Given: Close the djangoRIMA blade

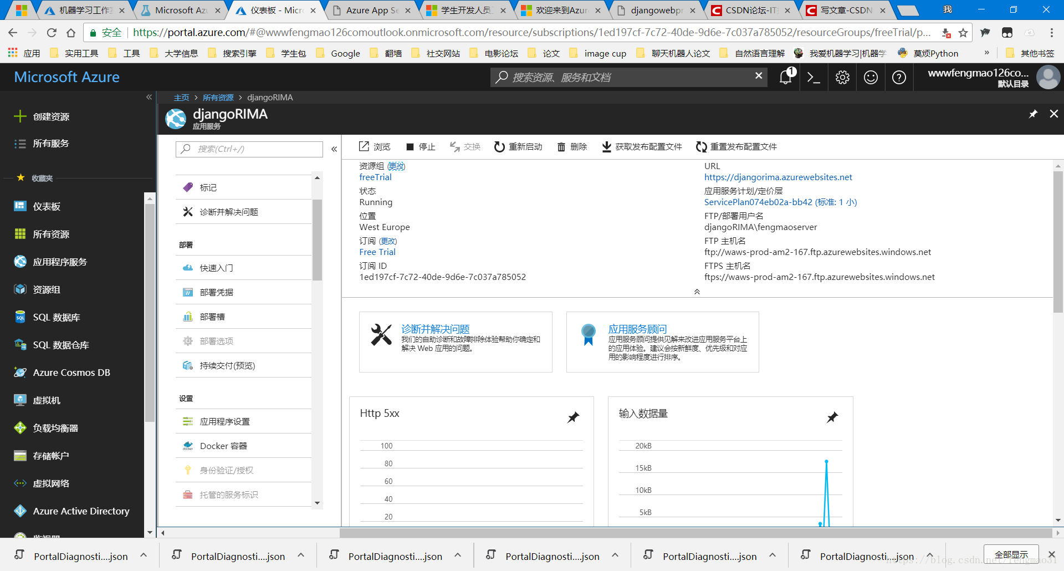Looking at the screenshot, I should 1054,114.
